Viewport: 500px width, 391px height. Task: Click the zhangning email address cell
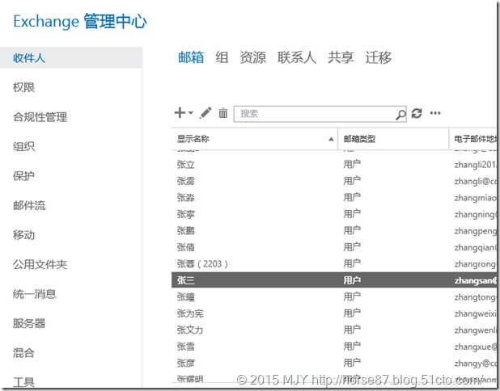point(476,215)
